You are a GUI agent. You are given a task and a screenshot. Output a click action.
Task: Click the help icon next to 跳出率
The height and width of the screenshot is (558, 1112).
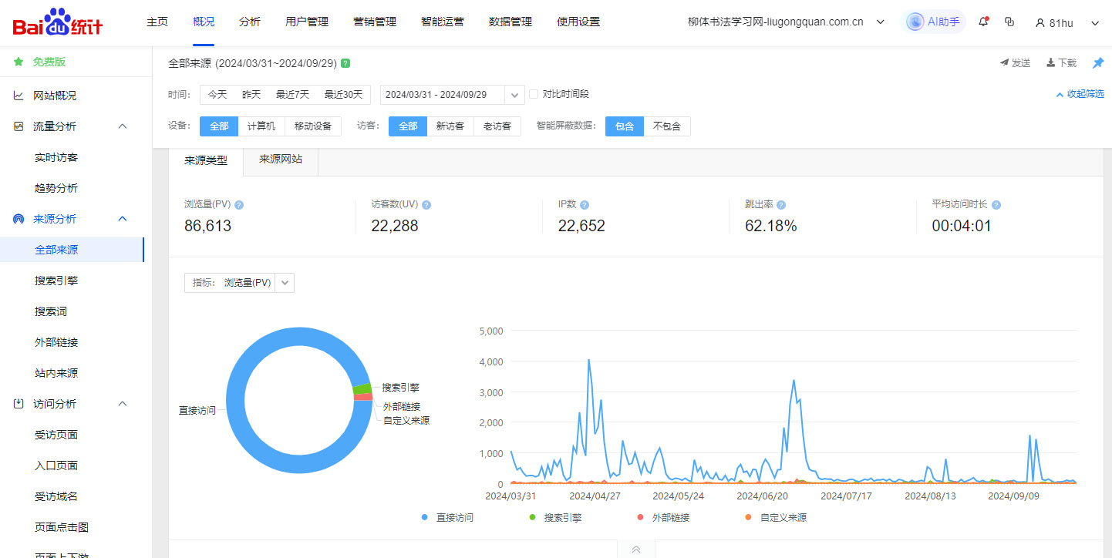coord(781,205)
